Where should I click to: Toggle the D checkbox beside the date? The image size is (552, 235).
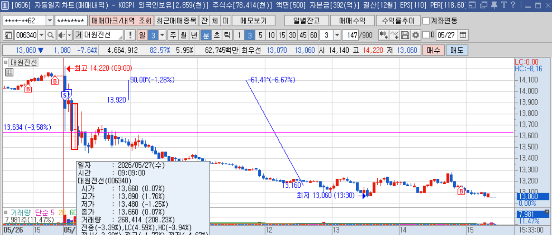pyautogui.click(x=426, y=35)
